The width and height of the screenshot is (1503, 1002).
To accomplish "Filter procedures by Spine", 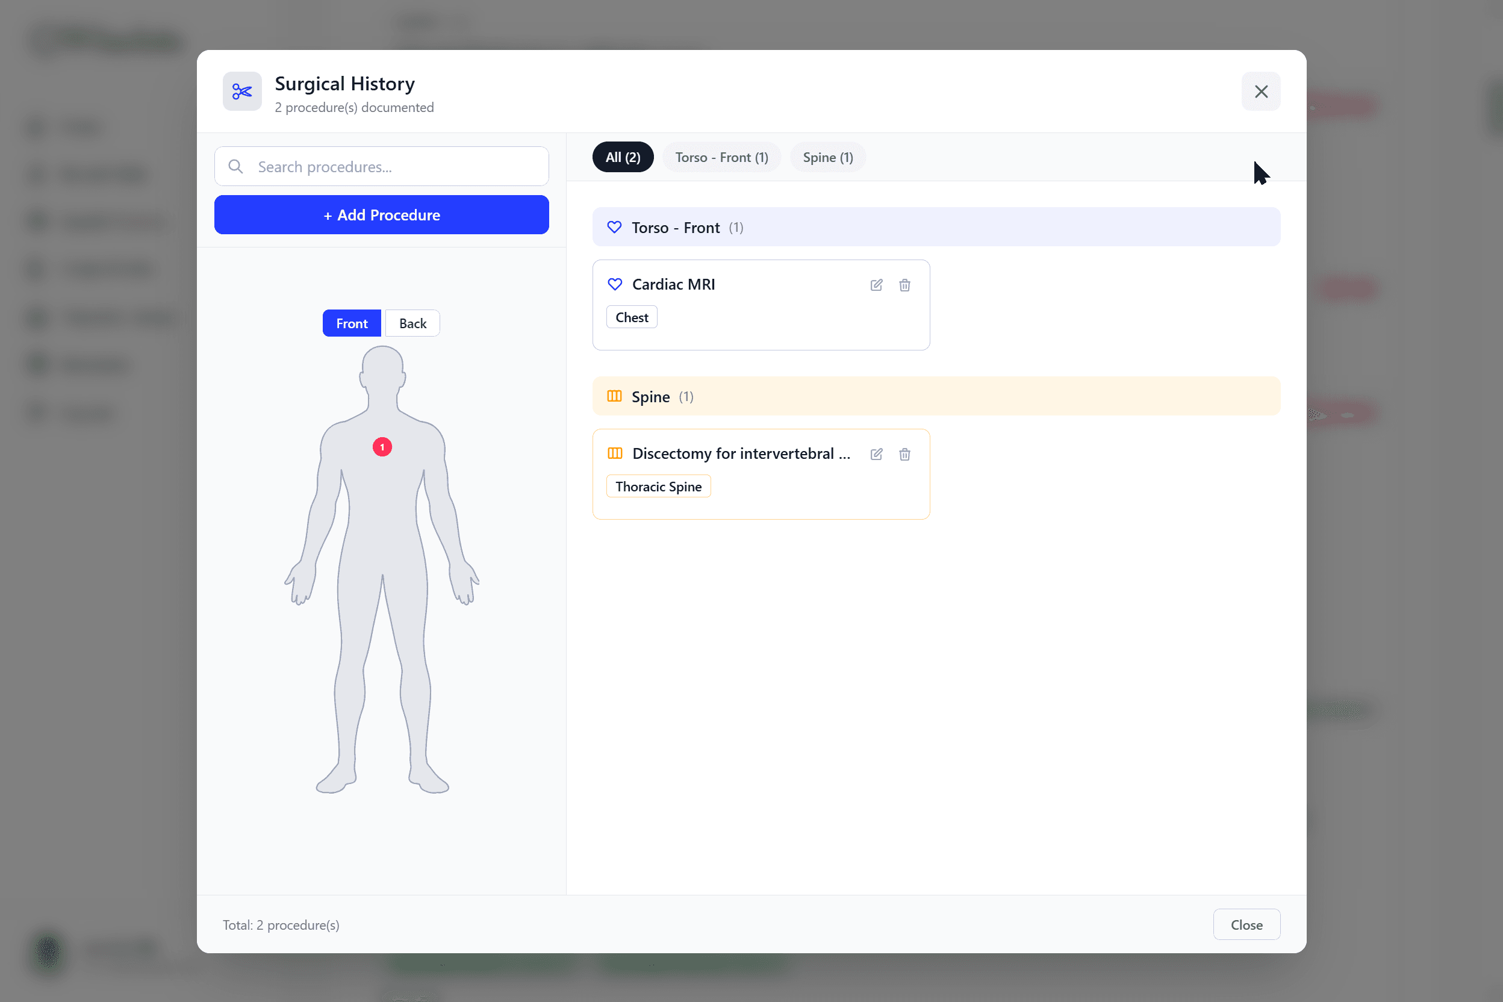I will tap(827, 157).
